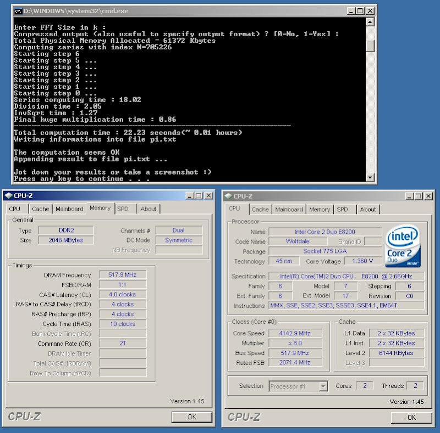
Task: Click the Command Rate value 2T
Action: click(x=123, y=344)
